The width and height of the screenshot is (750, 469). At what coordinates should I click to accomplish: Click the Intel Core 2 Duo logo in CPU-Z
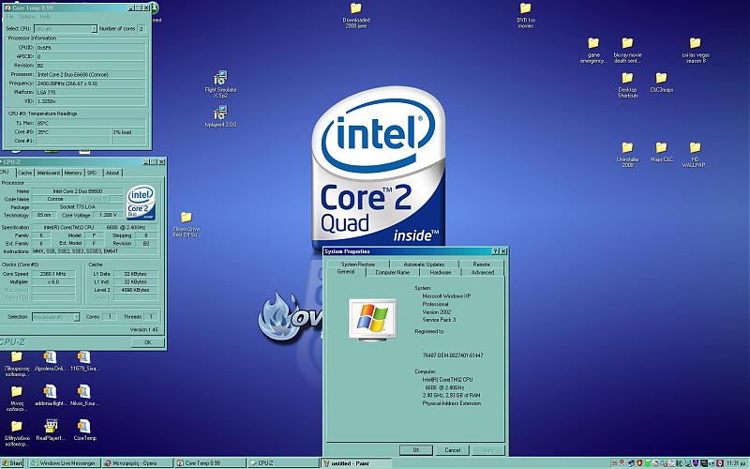(x=141, y=202)
